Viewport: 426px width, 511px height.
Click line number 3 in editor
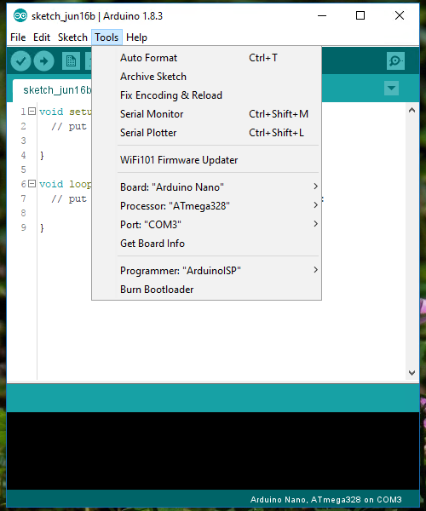pyautogui.click(x=24, y=141)
